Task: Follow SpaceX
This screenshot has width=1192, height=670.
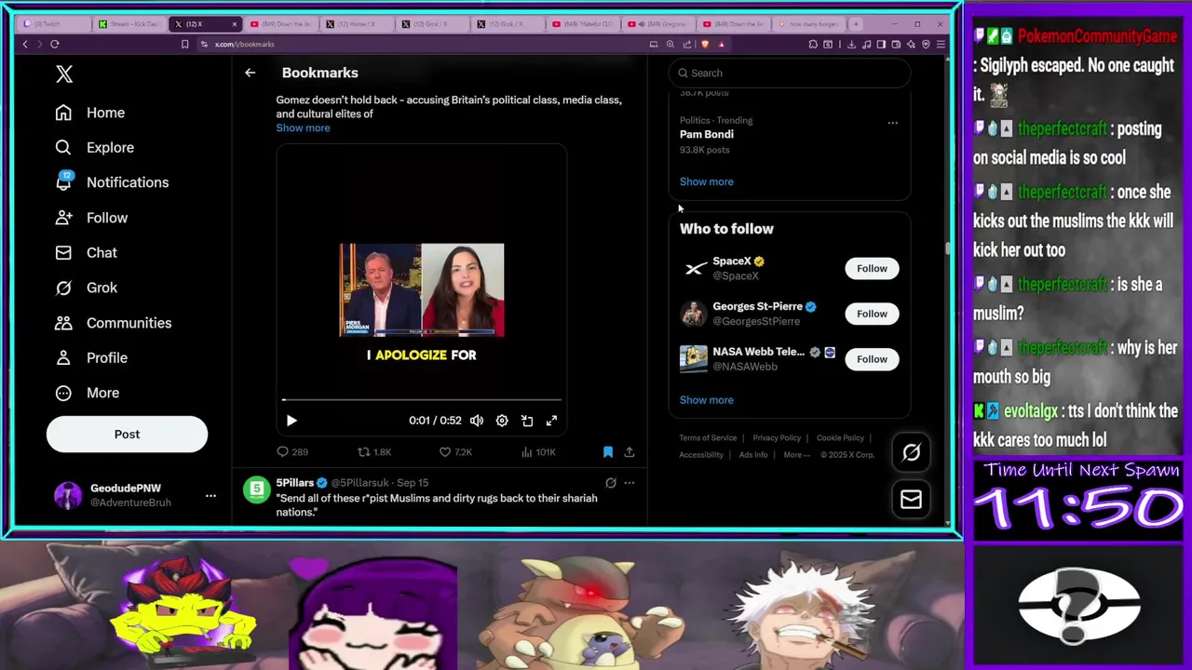Action: coord(872,268)
